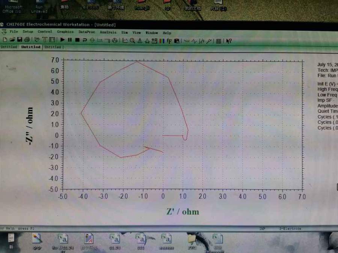
Task: Click the Copy to clipboard icon
Action: point(177,41)
